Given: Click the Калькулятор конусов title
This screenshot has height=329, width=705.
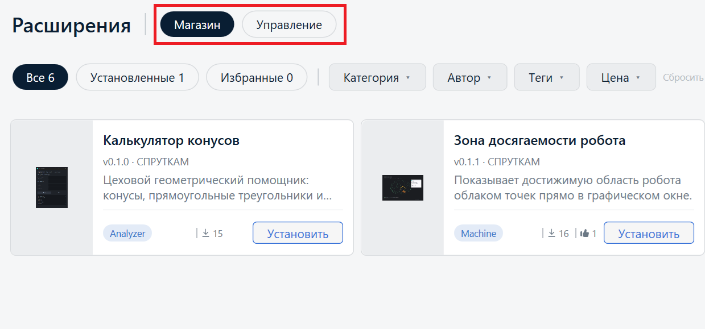Looking at the screenshot, I should point(171,140).
